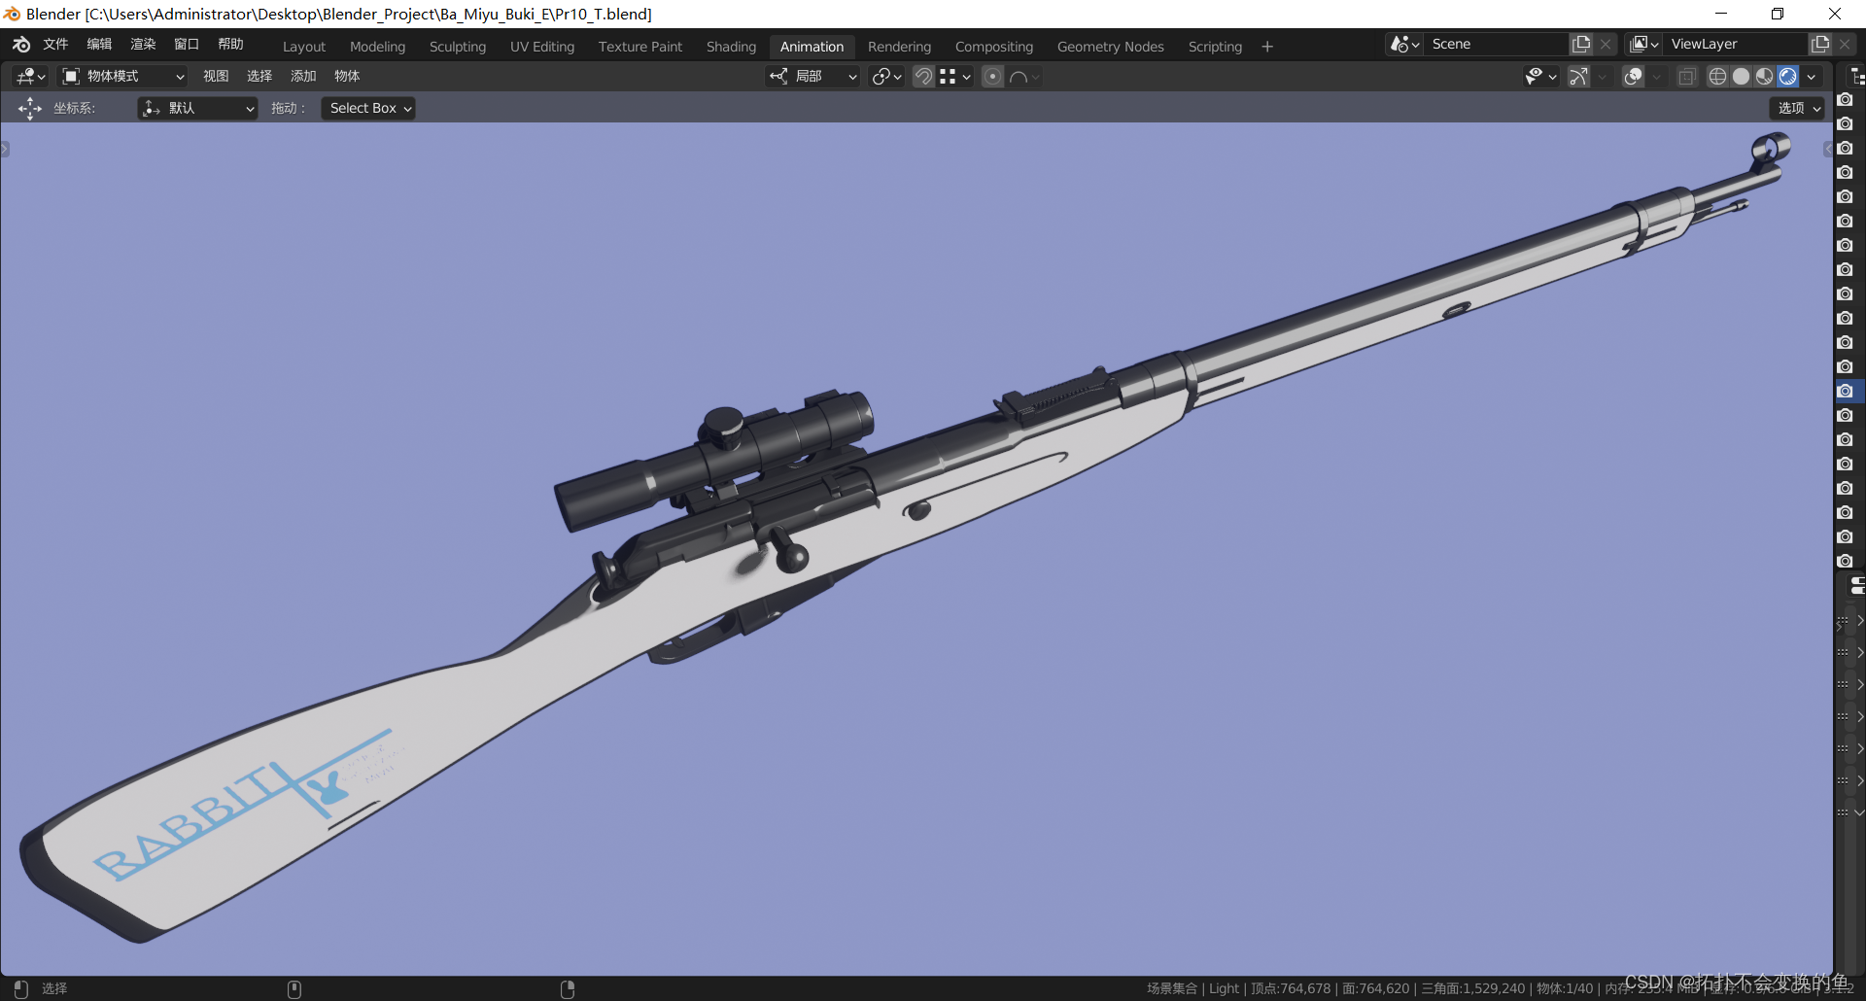The image size is (1866, 1001).
Task: Open the 物体模式 mode dropdown
Action: click(122, 76)
